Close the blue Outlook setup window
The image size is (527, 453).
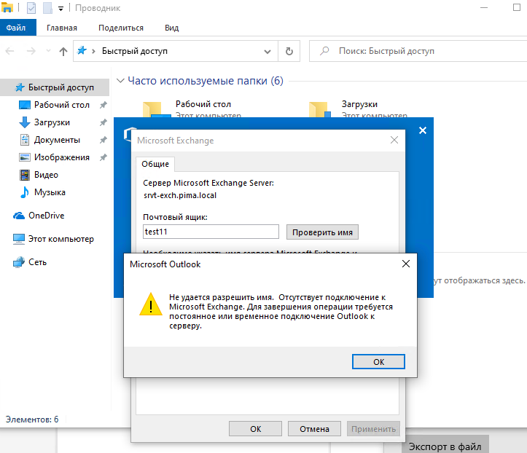point(423,130)
